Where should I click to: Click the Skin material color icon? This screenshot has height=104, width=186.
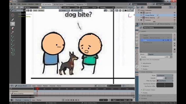pyautogui.click(x=40, y=8)
